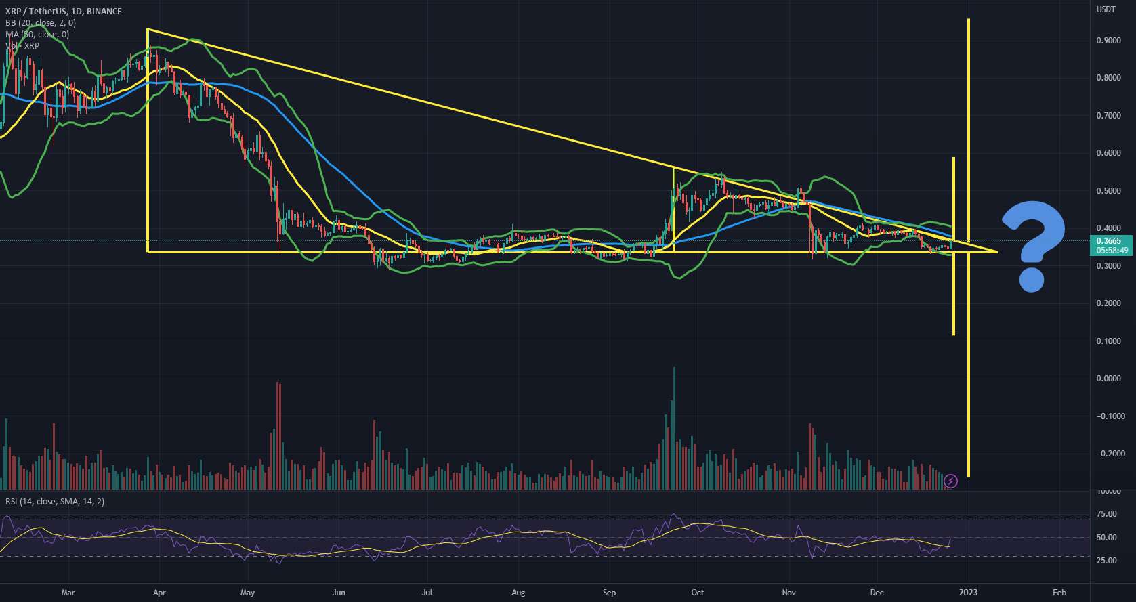Viewport: 1136px width, 602px height.
Task: Click the 0.6000 price axis label
Action: pos(1108,154)
